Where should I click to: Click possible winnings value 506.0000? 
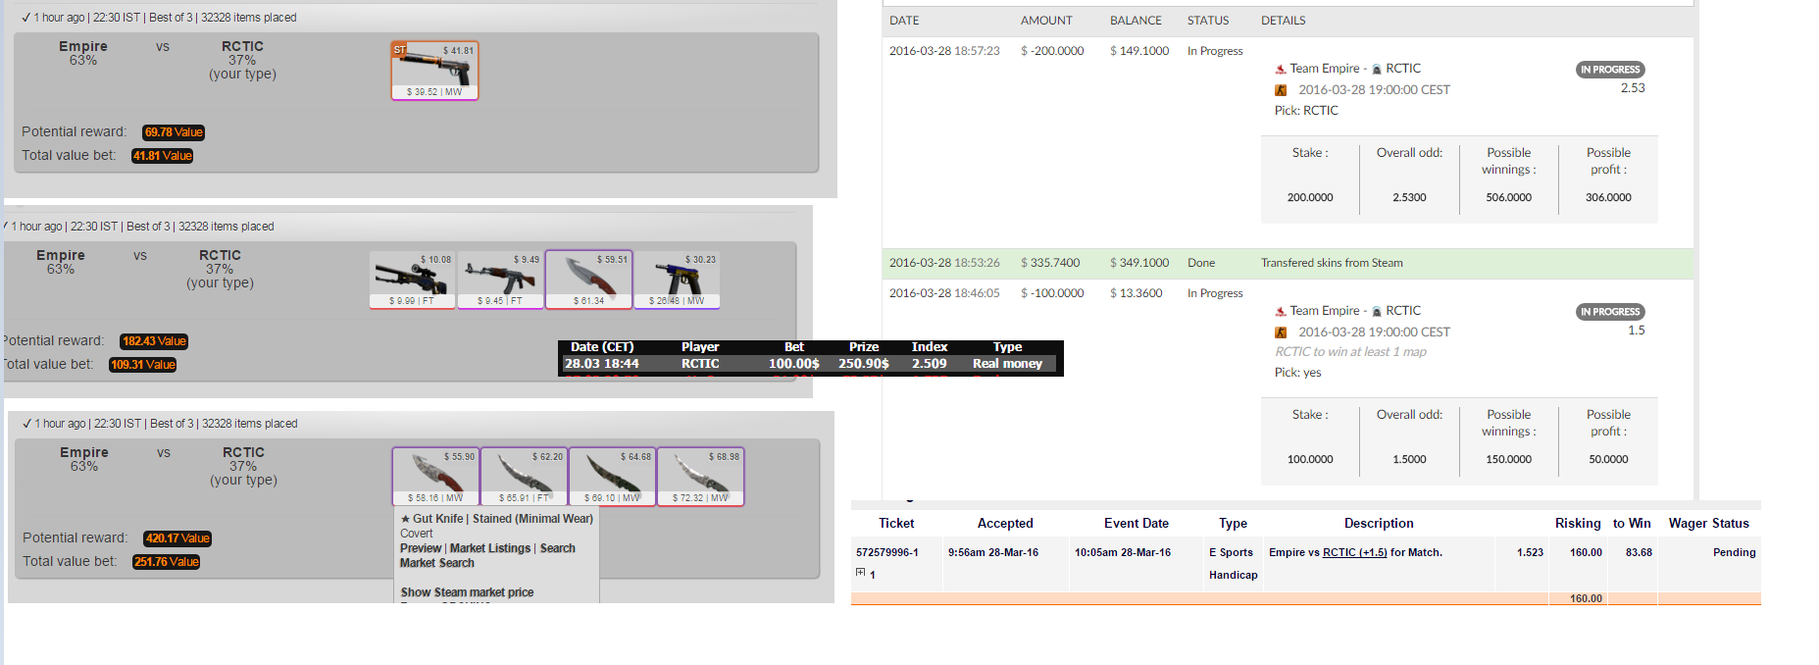(1508, 198)
